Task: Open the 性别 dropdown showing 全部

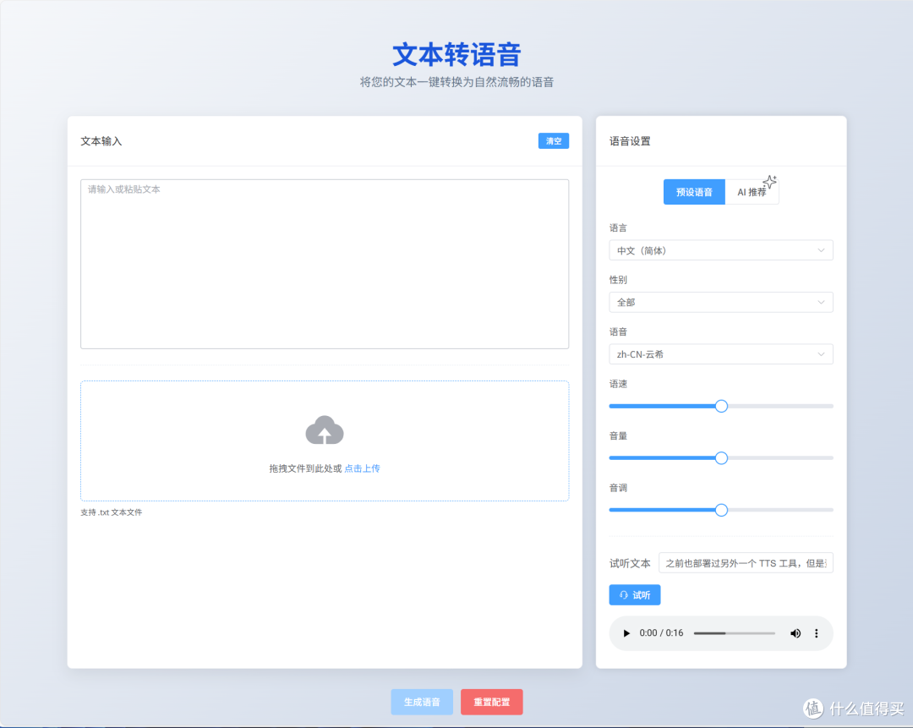Action: 721,302
